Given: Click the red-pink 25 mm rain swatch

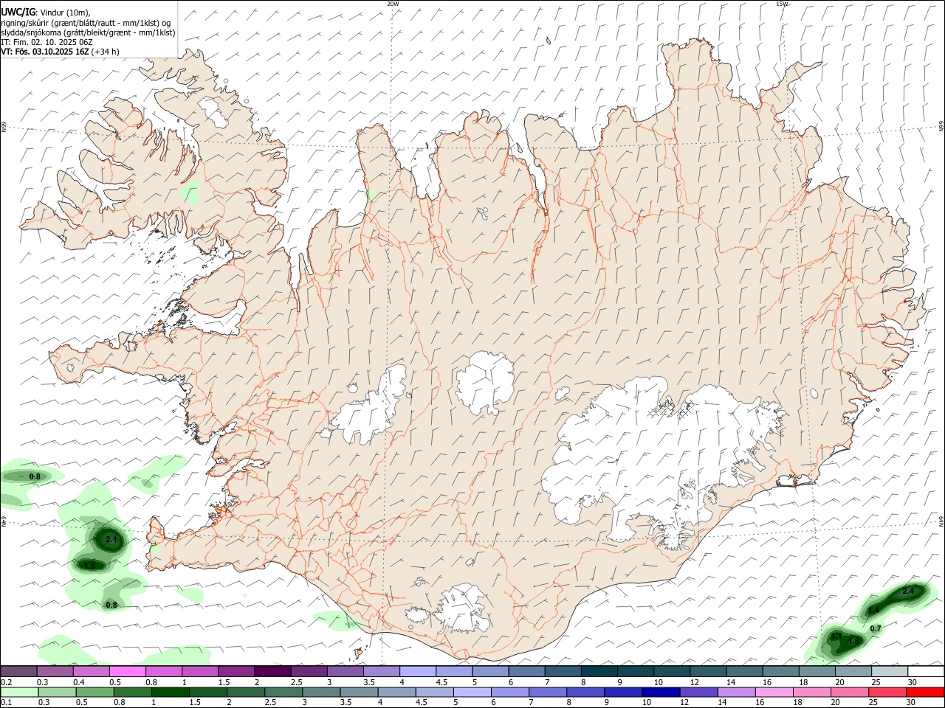Looking at the screenshot, I should [x=888, y=692].
